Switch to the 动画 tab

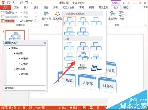tap(55, 7)
